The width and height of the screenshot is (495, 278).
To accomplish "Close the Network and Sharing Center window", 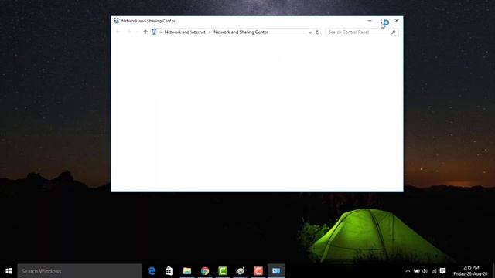I will (397, 21).
